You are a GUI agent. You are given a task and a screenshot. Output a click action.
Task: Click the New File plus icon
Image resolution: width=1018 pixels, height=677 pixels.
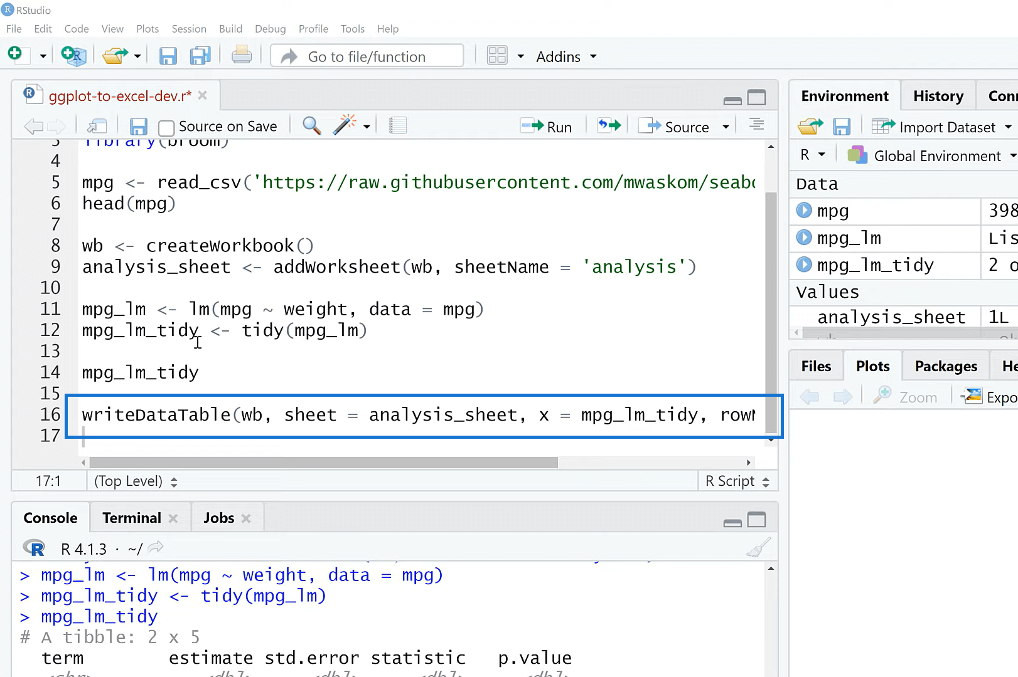pyautogui.click(x=16, y=55)
